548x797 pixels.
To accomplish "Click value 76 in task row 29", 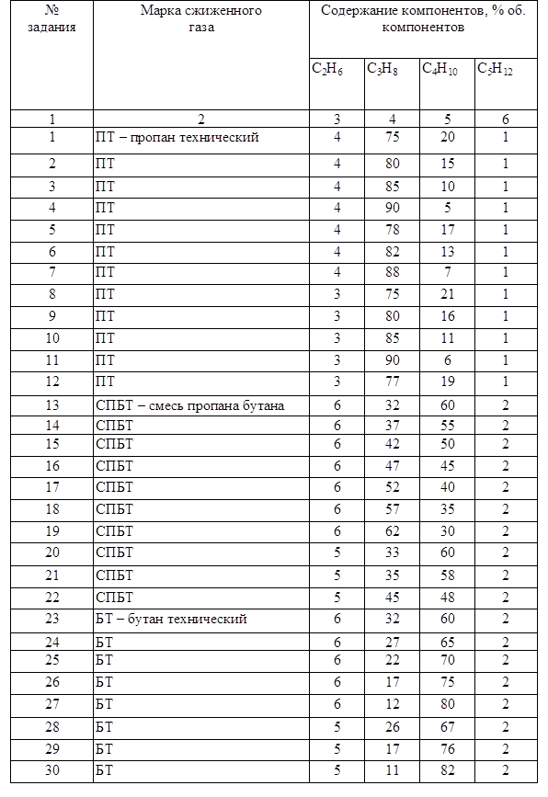I will coord(448,749).
